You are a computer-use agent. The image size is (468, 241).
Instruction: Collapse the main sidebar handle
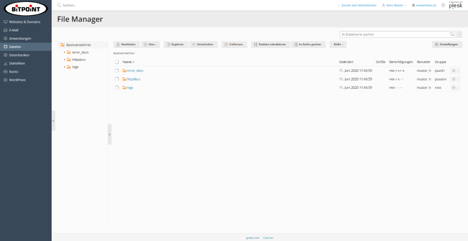pos(53,121)
